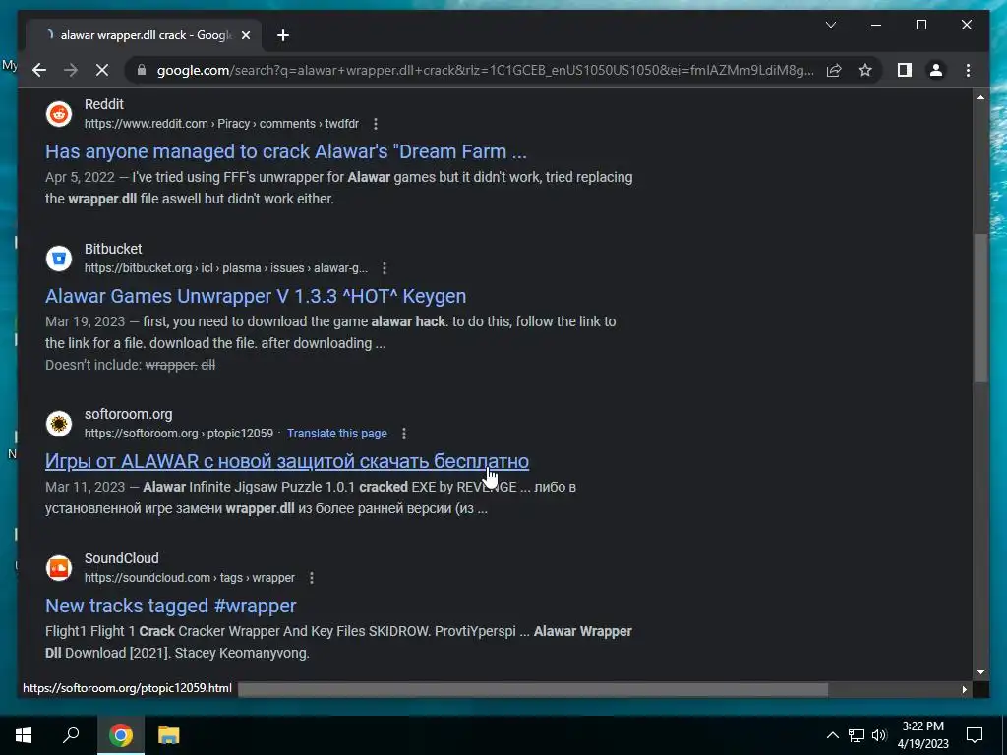Viewport: 1007px width, 755px height.
Task: Open the Chrome side panel icon
Action: [905, 70]
